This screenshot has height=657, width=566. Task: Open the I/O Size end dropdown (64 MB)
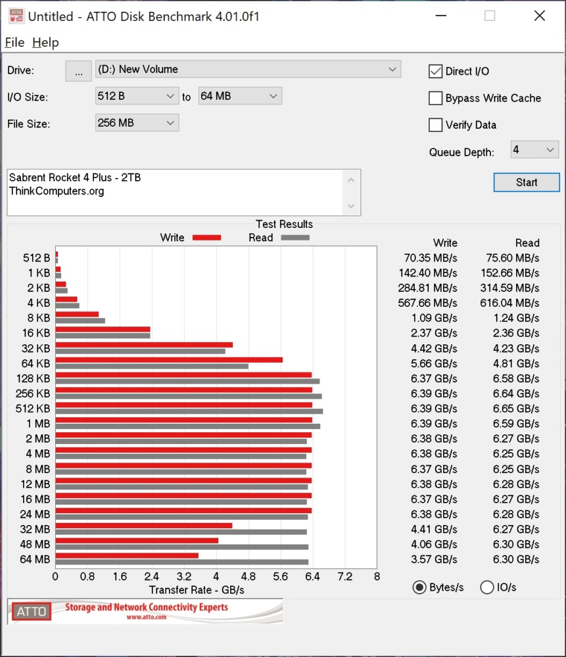click(240, 96)
